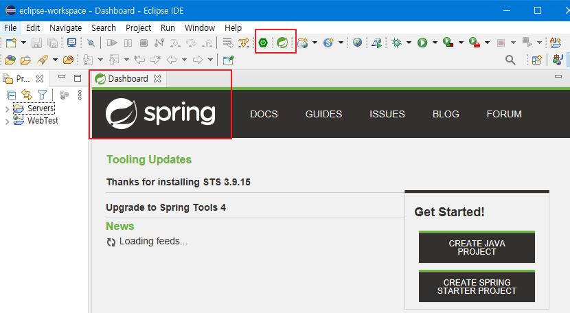The height and width of the screenshot is (313, 570).
Task: Click the Open Perspective icon
Action: coord(536,60)
